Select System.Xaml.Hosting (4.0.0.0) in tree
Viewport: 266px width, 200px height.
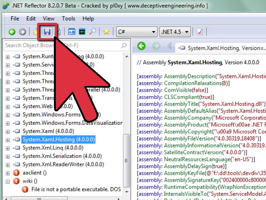point(59,140)
